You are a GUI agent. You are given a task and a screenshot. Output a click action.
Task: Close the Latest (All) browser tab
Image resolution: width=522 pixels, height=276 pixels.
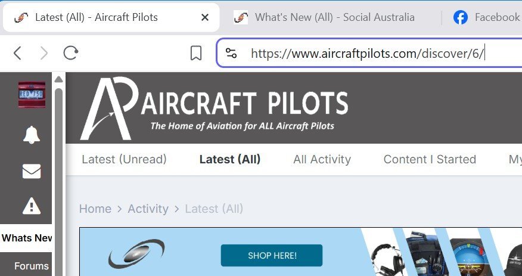pyautogui.click(x=205, y=17)
